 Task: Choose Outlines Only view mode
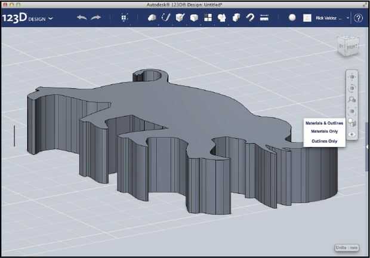tap(324, 141)
